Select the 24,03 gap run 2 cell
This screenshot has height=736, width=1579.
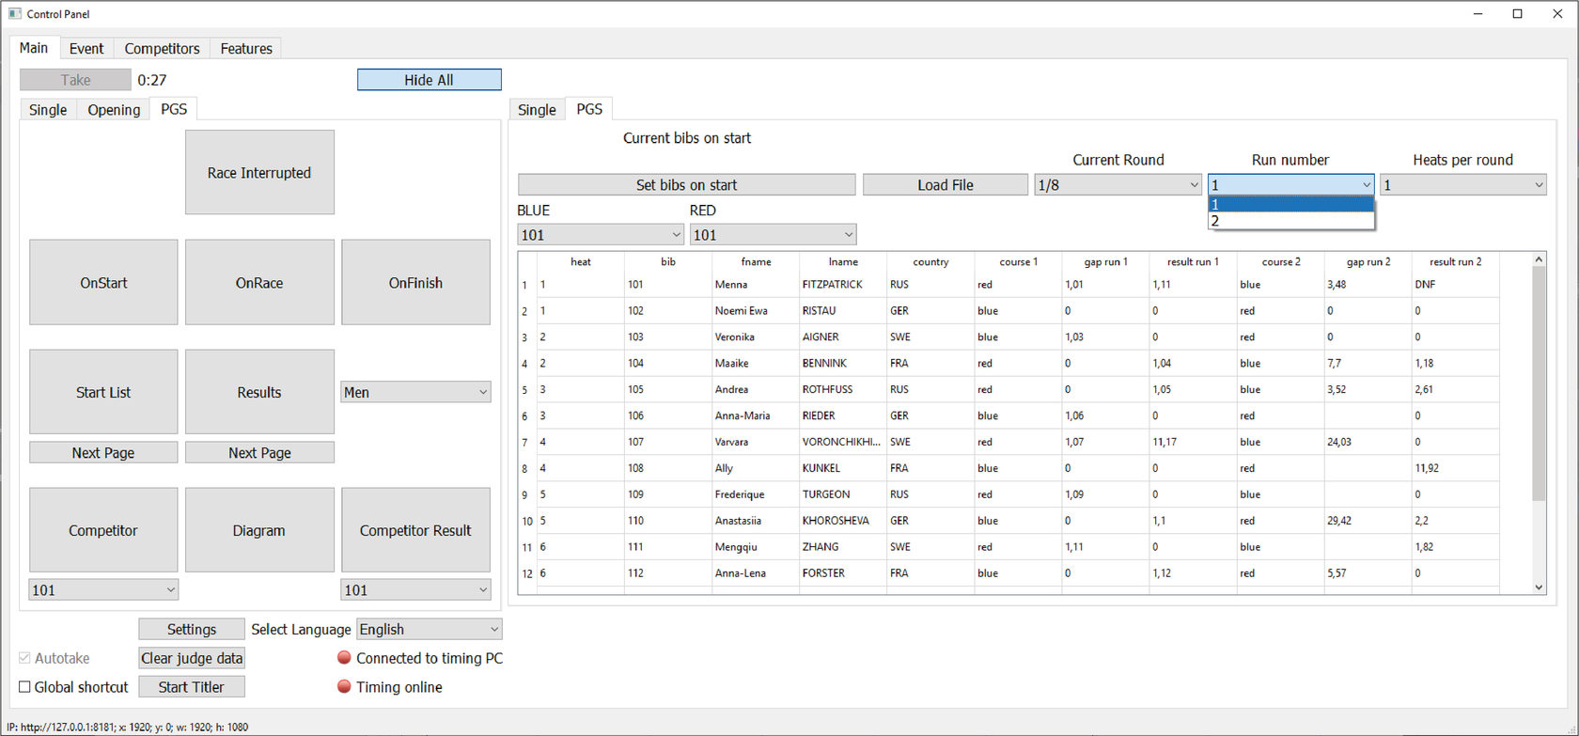click(x=1368, y=441)
